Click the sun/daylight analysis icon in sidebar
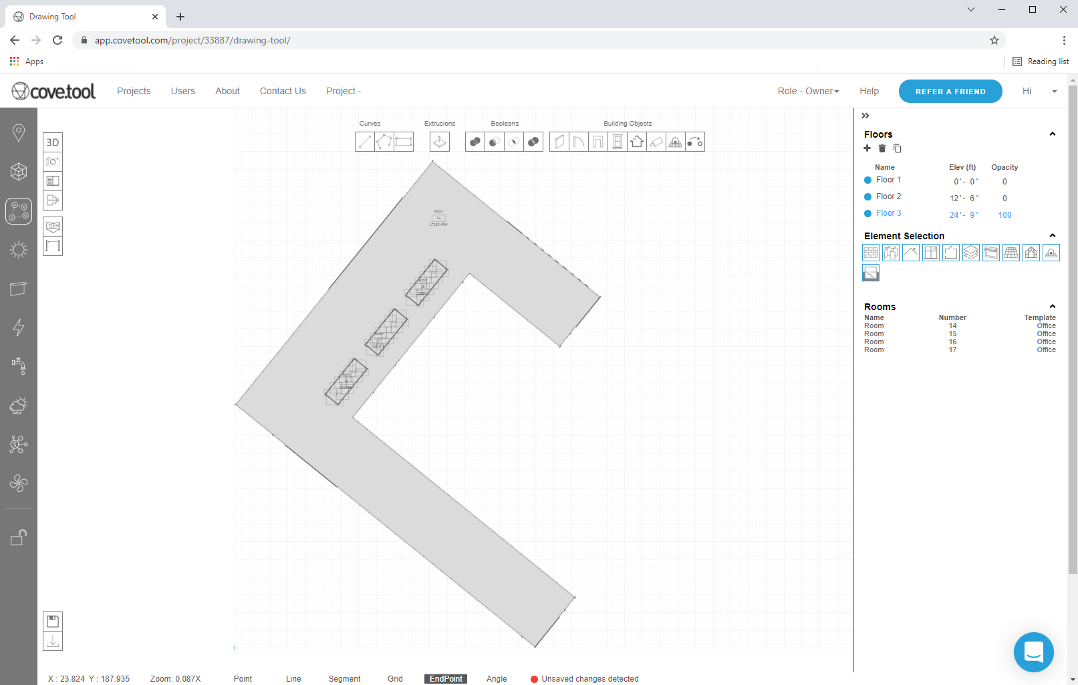Screen dimensions: 1078x685 click(x=18, y=249)
